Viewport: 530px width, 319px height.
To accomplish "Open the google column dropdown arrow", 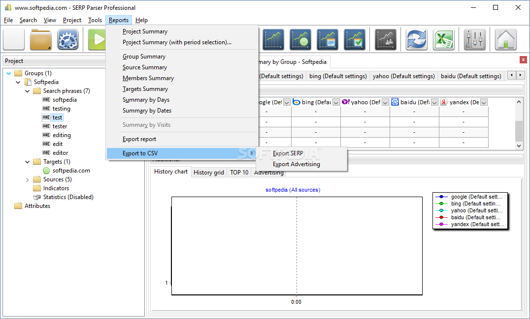I will [x=287, y=102].
